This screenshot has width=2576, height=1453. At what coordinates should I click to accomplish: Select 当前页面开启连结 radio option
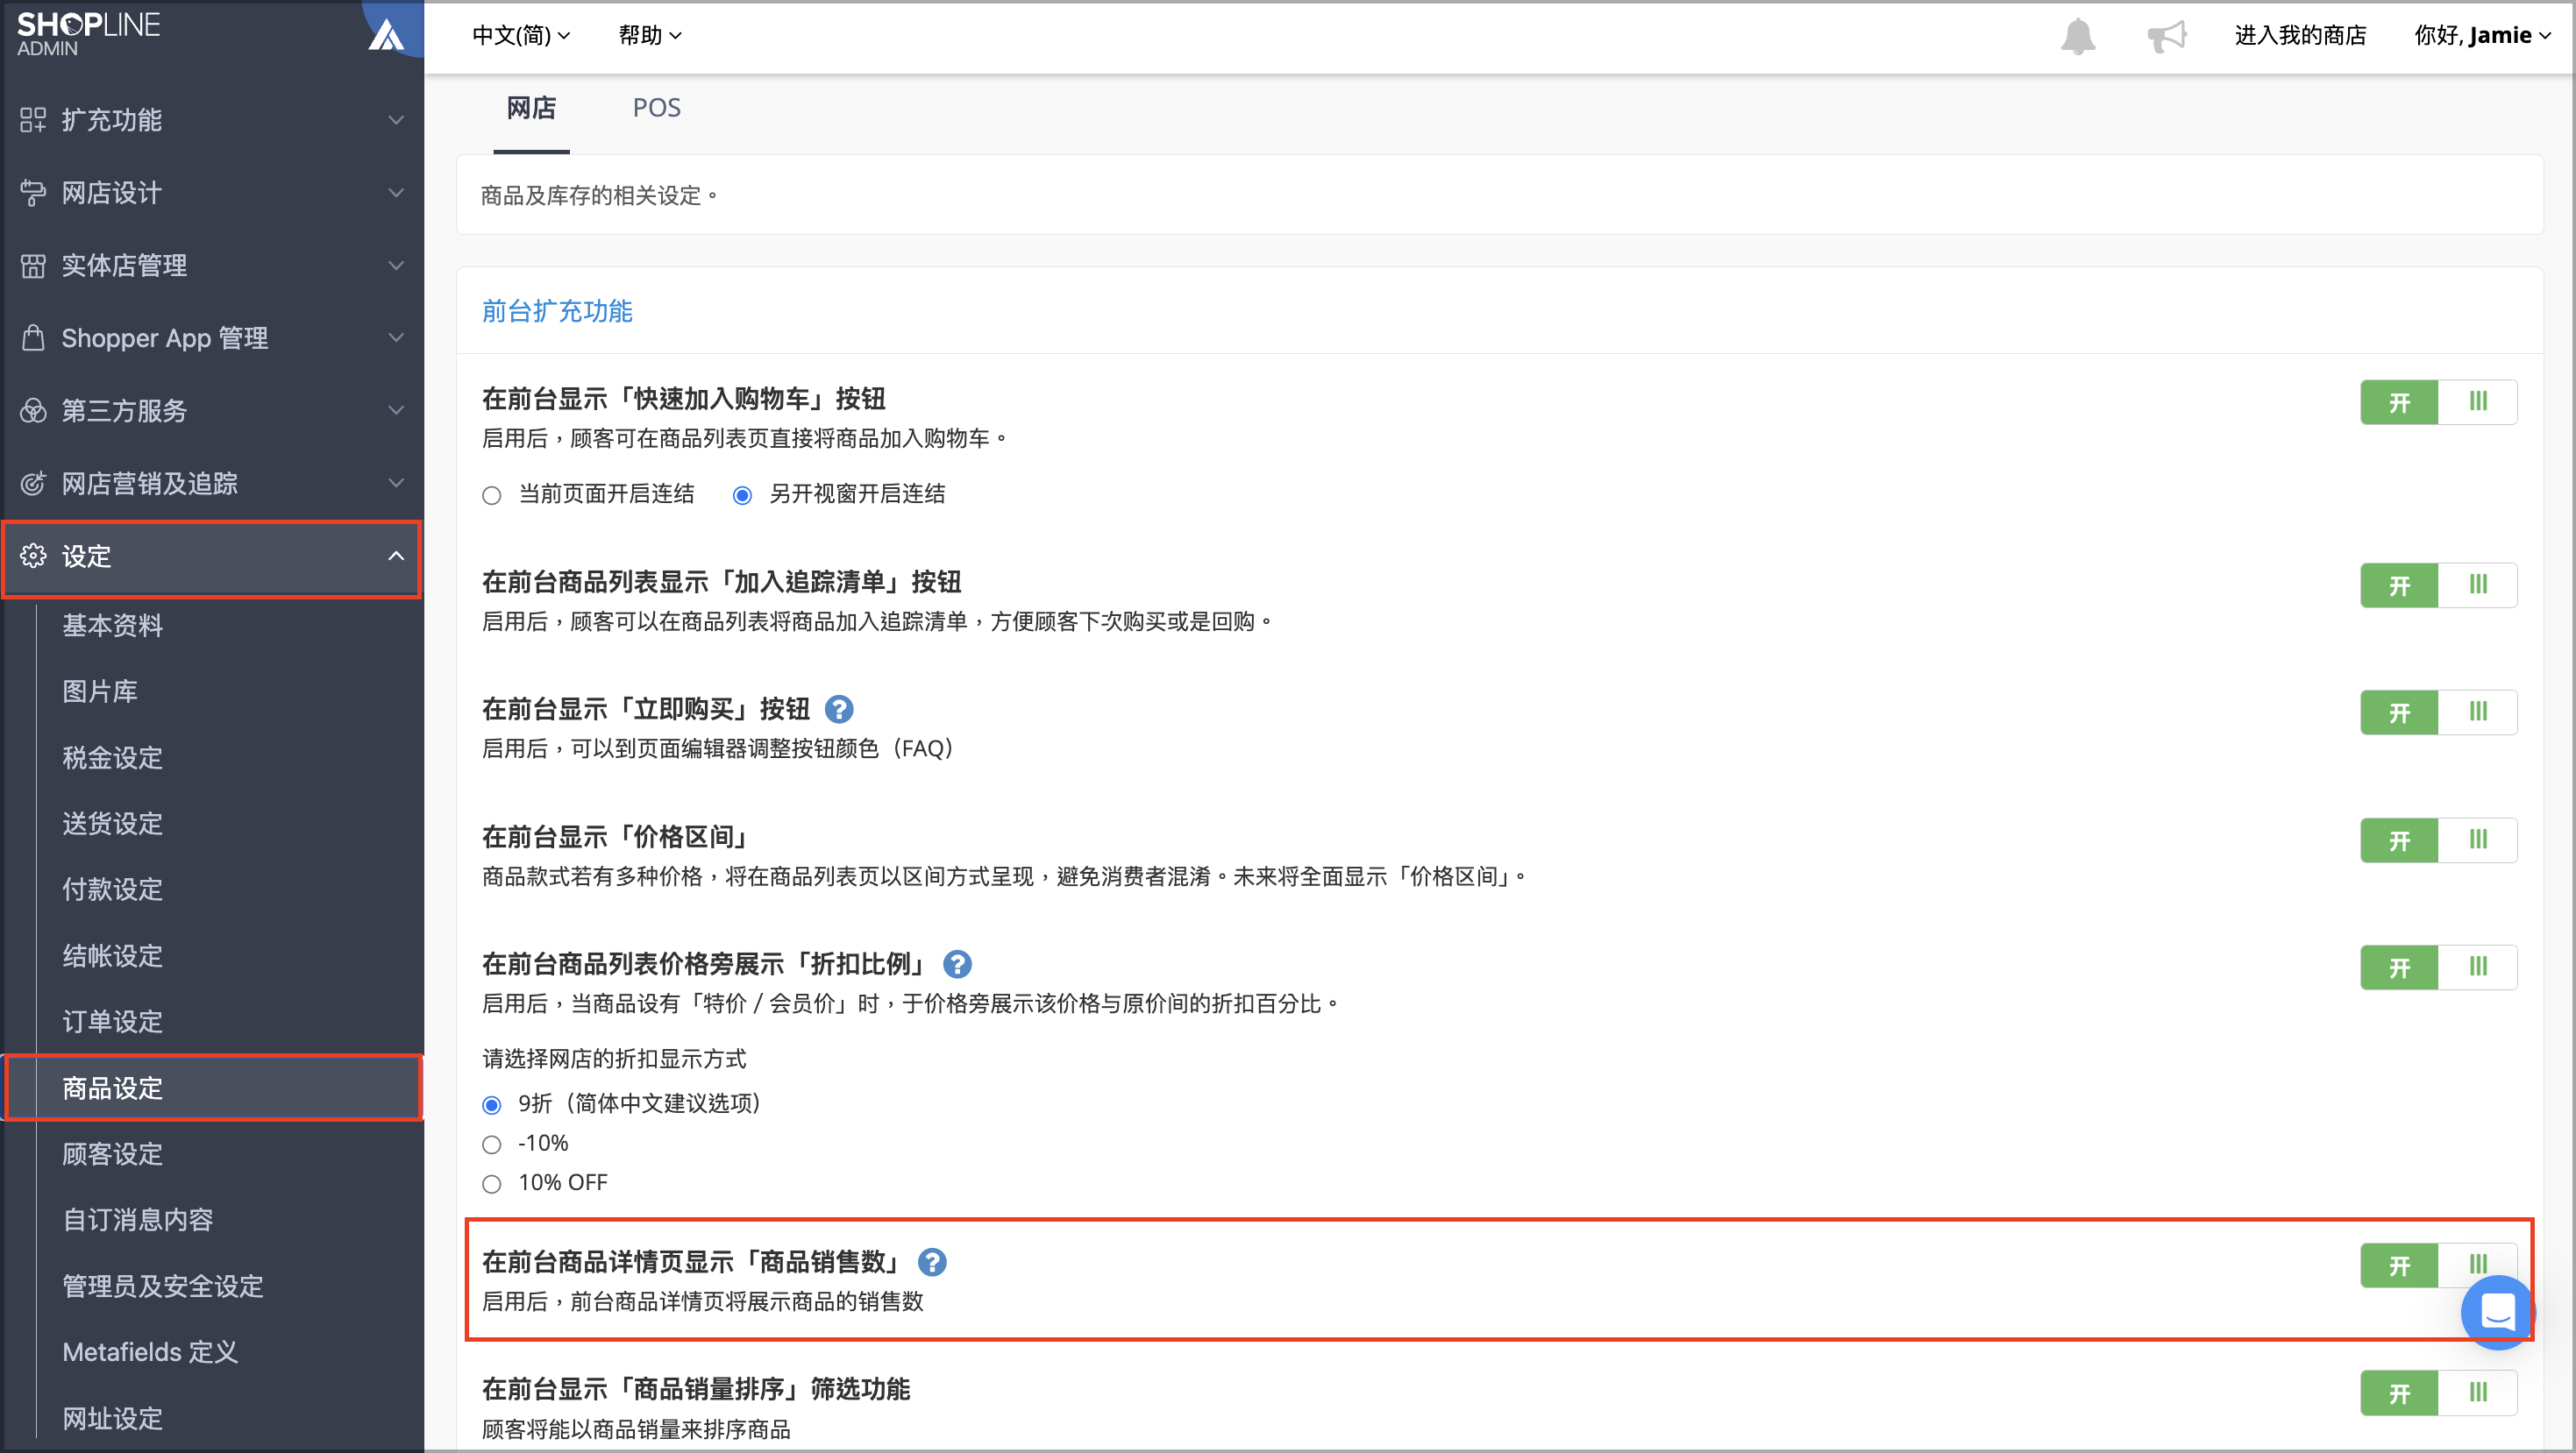pyautogui.click(x=491, y=496)
